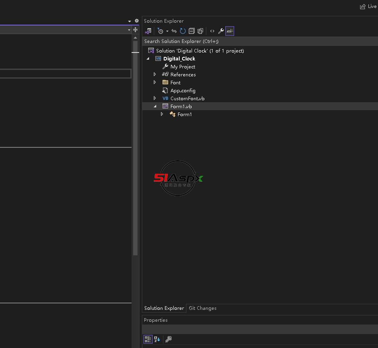Switch Properties to Alphabetical sorting
Viewport: 378px width, 348px height.
click(x=157, y=339)
